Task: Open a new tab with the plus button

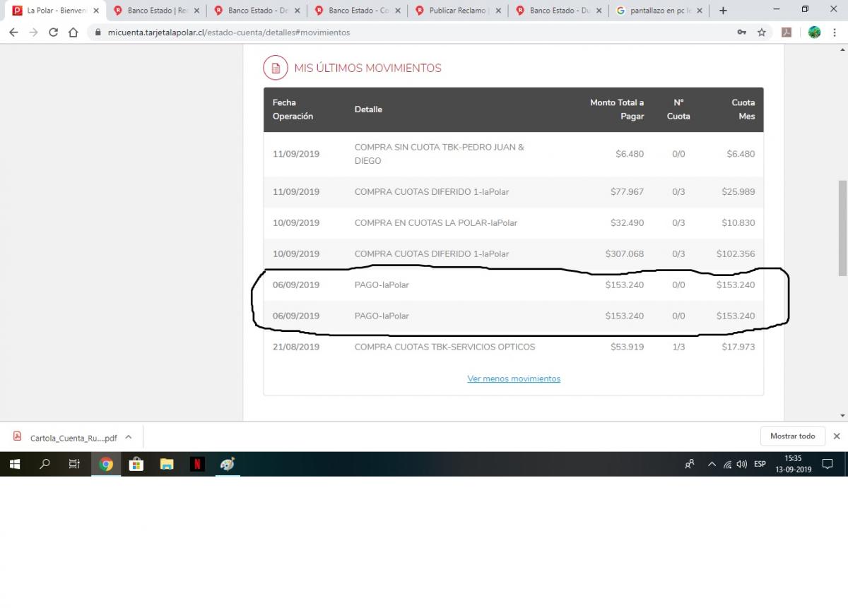Action: pyautogui.click(x=723, y=11)
